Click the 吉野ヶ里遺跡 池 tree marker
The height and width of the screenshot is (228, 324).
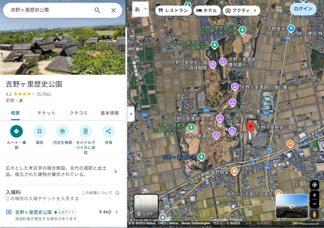[x=201, y=156]
